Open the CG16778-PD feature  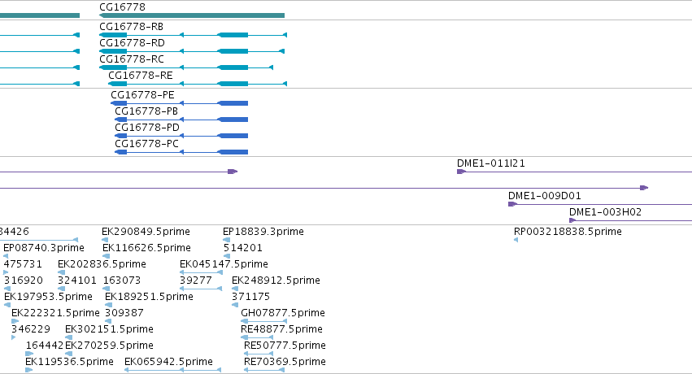tap(181, 136)
